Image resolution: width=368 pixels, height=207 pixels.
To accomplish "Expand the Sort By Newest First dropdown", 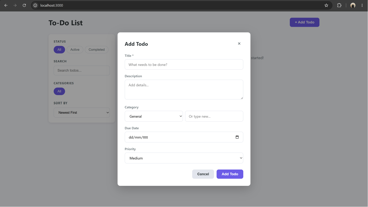I will click(82, 112).
